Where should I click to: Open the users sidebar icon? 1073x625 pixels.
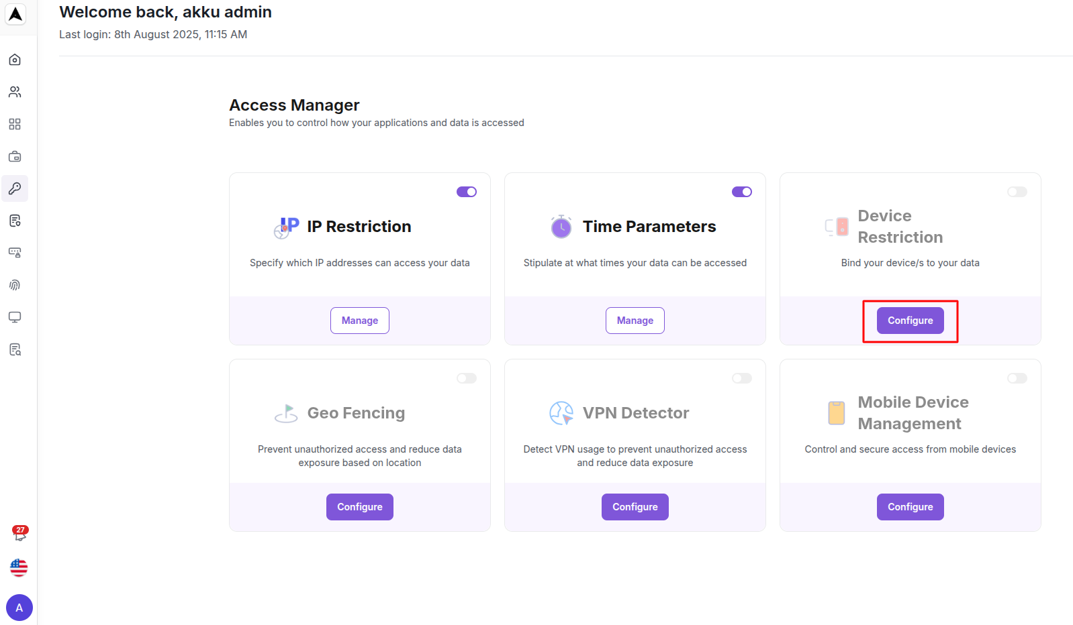click(15, 92)
